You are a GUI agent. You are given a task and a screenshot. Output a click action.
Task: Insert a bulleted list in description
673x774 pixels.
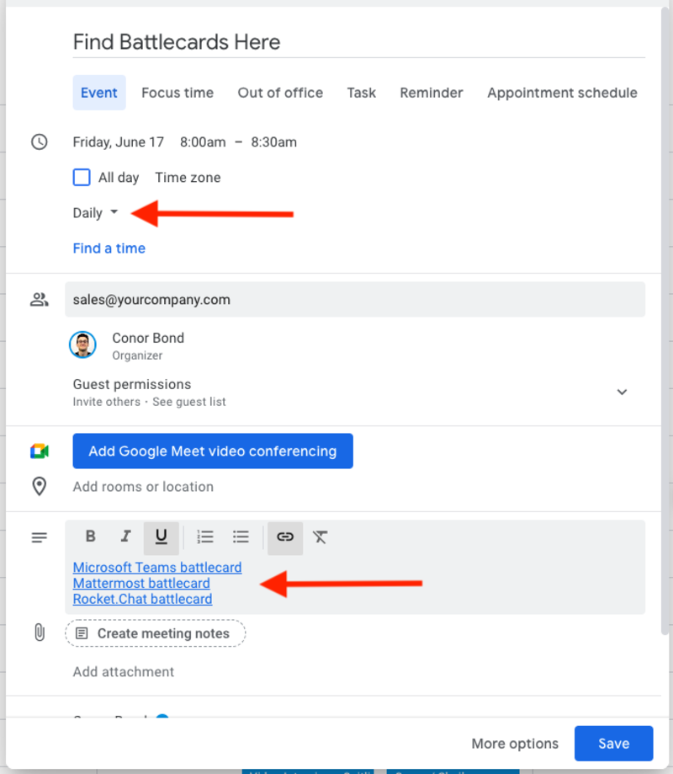click(x=241, y=536)
